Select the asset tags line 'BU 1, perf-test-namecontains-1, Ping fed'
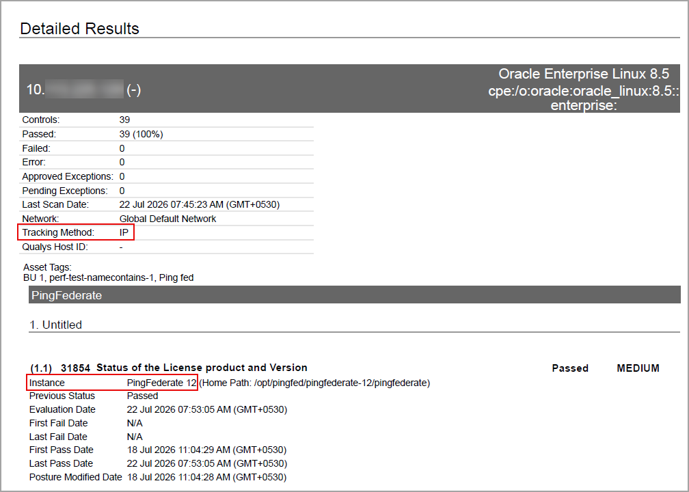Viewport: 689px width, 492px height. 109,277
